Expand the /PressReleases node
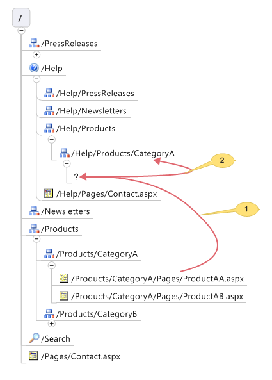The image size is (272, 380). tap(36, 54)
